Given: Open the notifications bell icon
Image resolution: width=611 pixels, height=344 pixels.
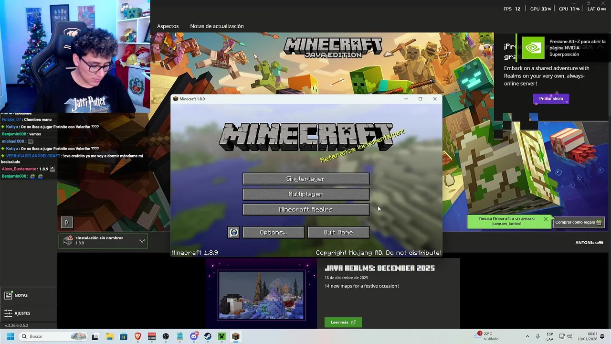Looking at the screenshot, I should click(x=602, y=336).
